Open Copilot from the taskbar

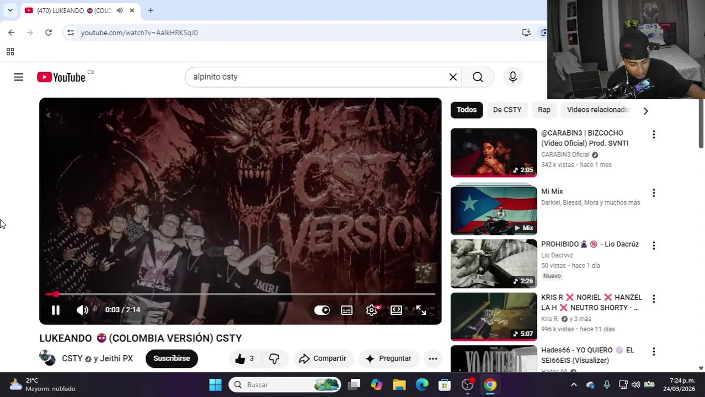pyautogui.click(x=377, y=385)
